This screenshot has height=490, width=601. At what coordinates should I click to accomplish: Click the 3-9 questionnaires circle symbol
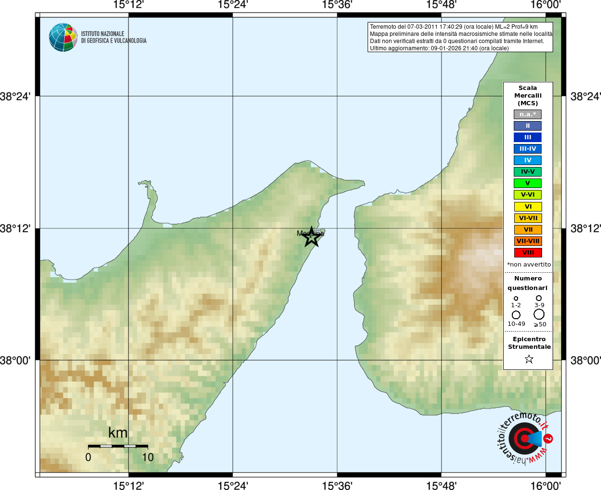click(x=539, y=298)
